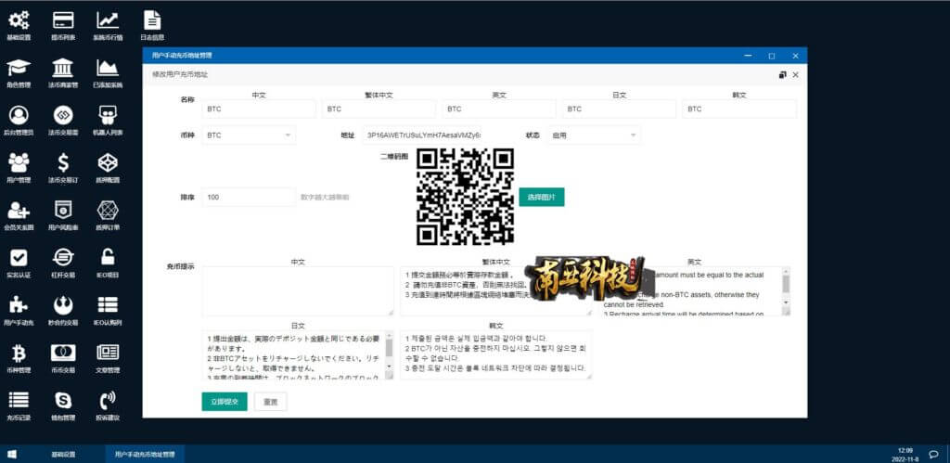Click the pop-out icon in dialog header
Image resolution: width=950 pixels, height=463 pixels.
pyautogui.click(x=782, y=74)
